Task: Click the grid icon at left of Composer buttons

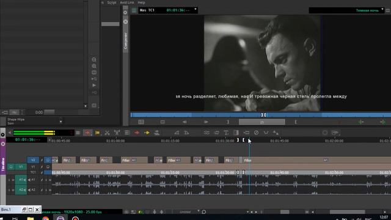Action: click(x=141, y=122)
